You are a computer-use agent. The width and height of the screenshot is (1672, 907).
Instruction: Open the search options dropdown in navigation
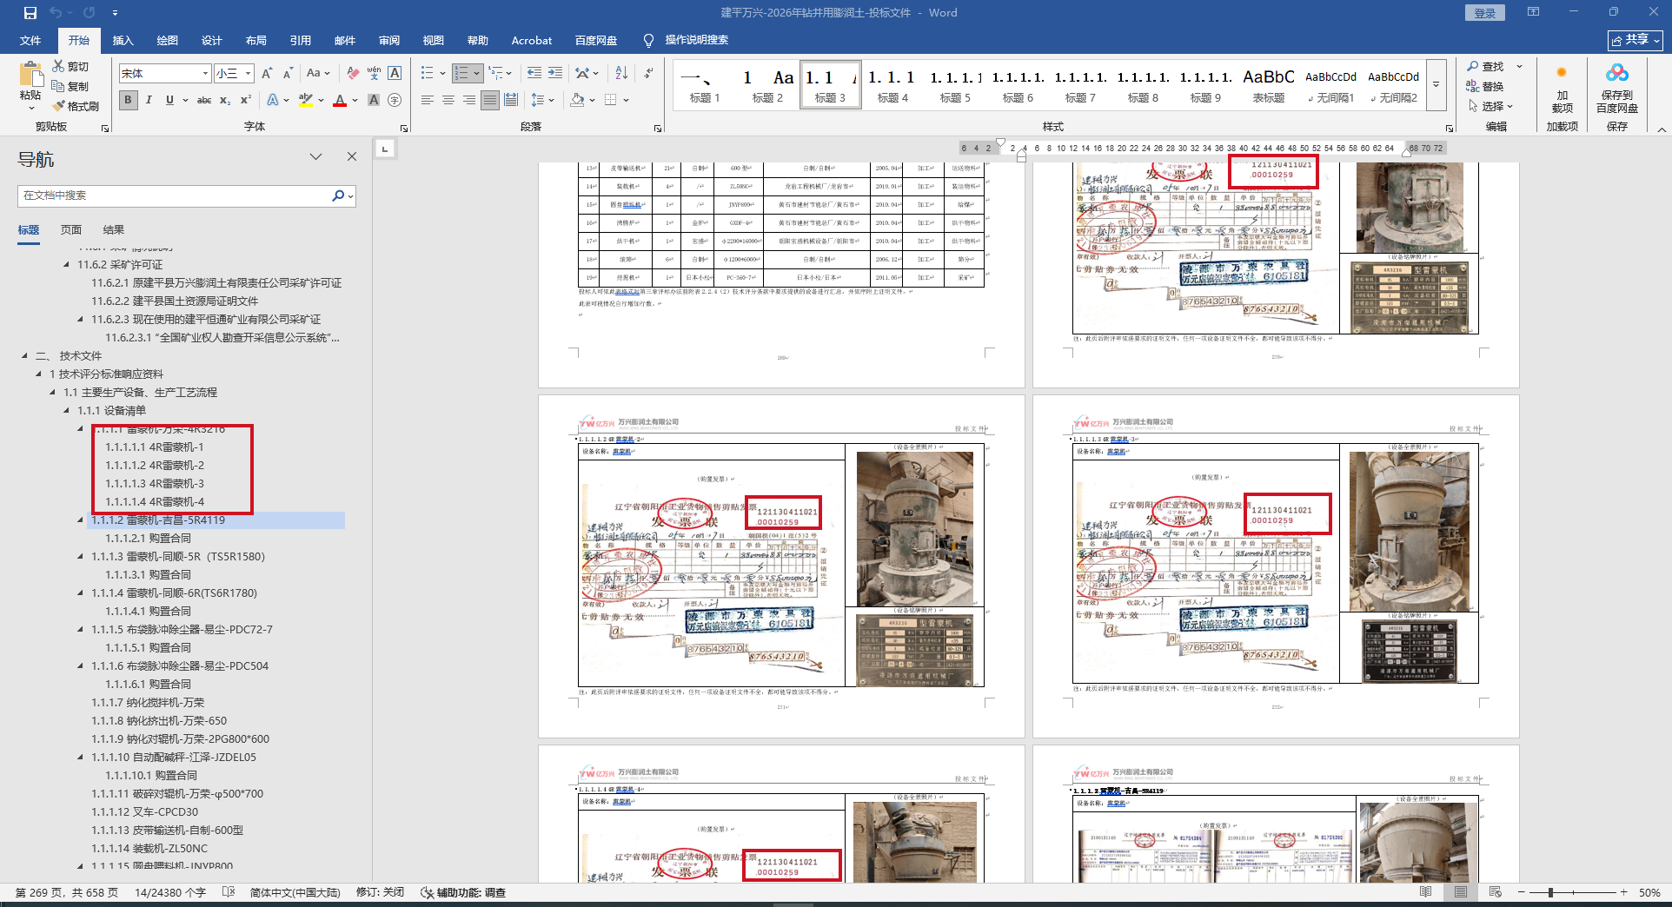point(351,196)
